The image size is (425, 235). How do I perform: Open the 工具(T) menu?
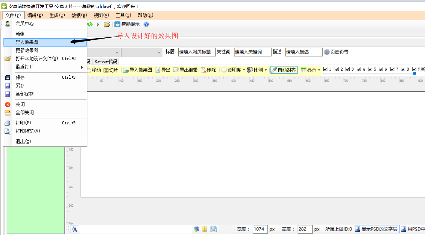tap(123, 15)
